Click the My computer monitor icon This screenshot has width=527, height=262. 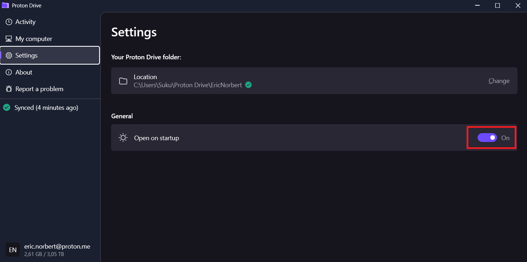pos(9,39)
